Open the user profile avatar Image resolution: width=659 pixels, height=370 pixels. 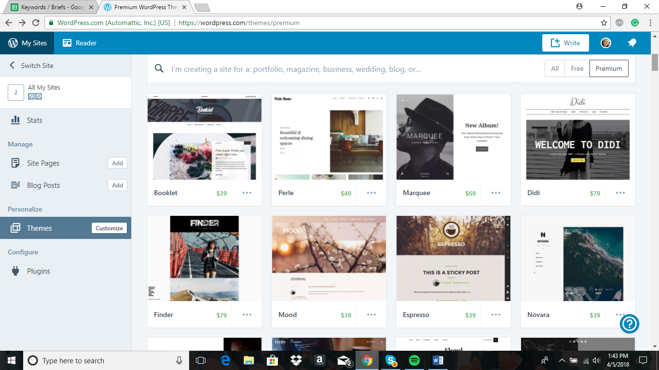coord(606,43)
